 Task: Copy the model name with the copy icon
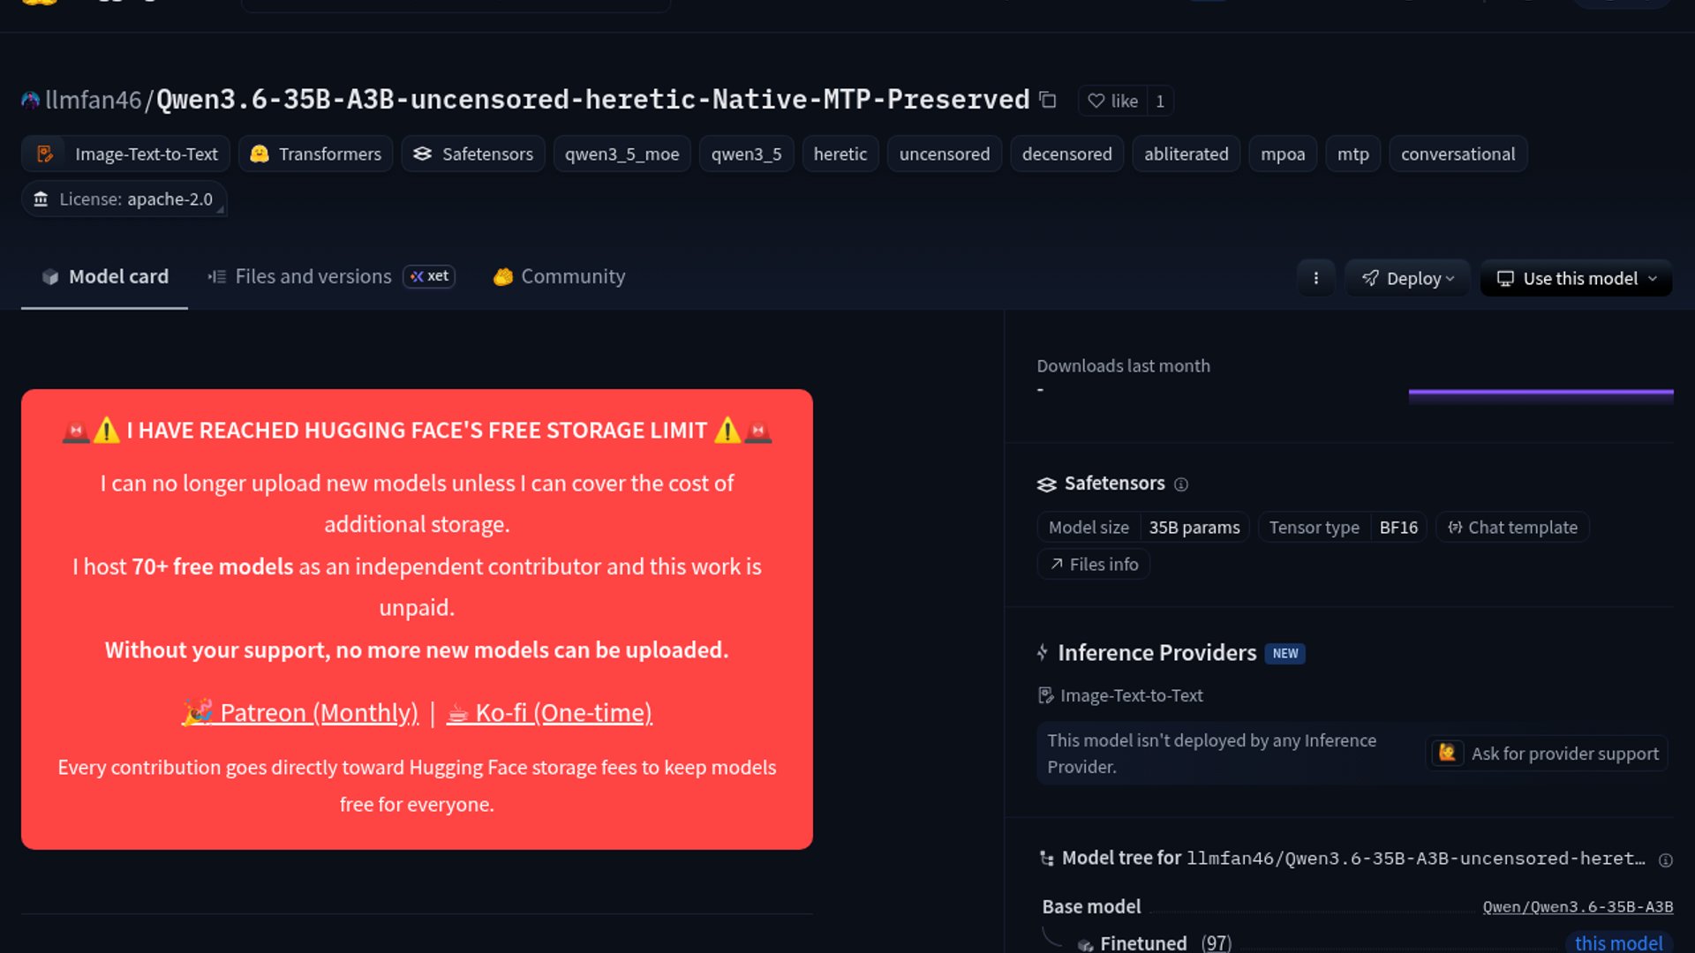click(1048, 100)
